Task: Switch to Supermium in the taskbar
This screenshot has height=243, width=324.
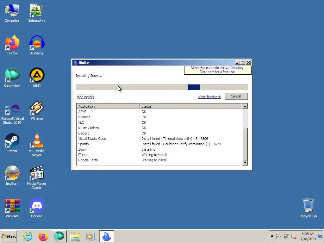Action: (x=59, y=236)
